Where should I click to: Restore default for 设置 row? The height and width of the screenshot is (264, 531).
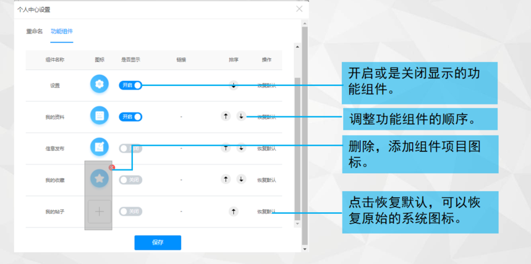pyautogui.click(x=266, y=86)
